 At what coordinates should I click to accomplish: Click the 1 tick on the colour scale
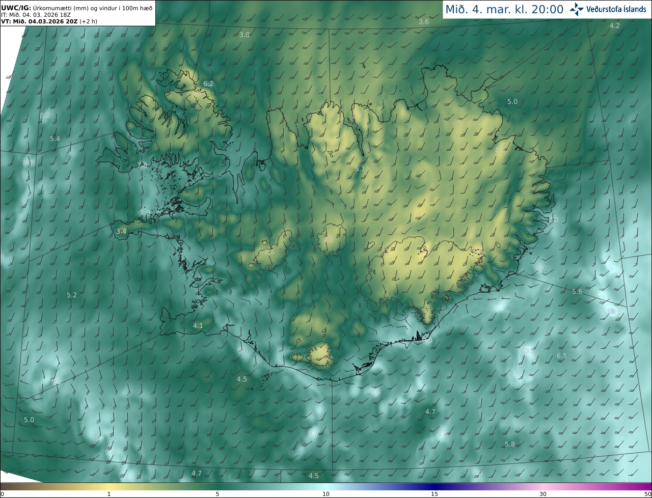coord(109,494)
